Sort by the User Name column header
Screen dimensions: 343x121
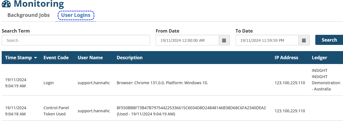pos(90,58)
